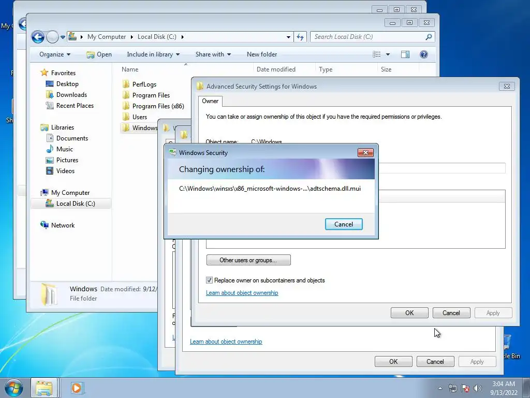The image size is (530, 398).
Task: Select the Owner tab
Action: click(x=210, y=101)
